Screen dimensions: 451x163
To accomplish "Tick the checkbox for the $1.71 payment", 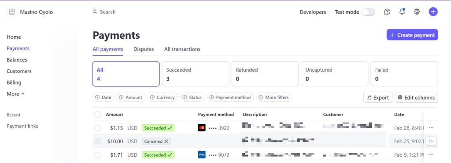I will click(97, 155).
